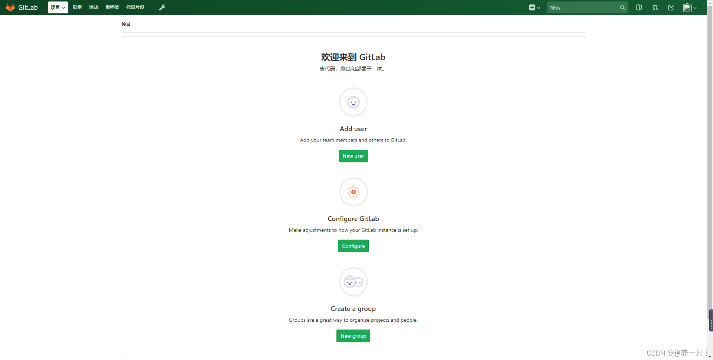Click the New group button
Screen dimensions: 713x360
[353, 336]
